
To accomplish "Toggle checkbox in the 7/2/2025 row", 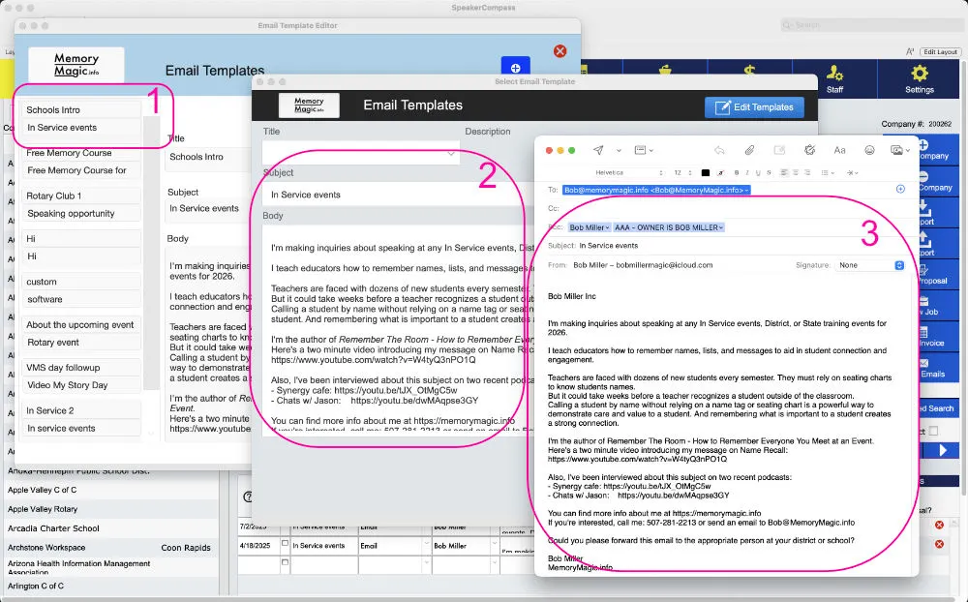I will point(285,527).
